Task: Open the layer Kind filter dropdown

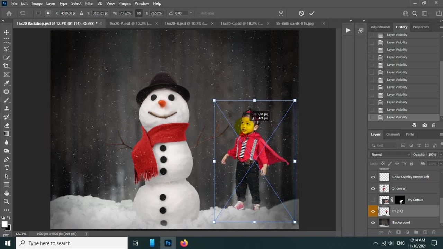Action: pyautogui.click(x=383, y=146)
